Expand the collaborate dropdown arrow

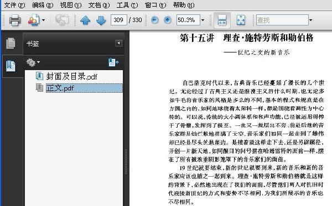tap(43, 20)
